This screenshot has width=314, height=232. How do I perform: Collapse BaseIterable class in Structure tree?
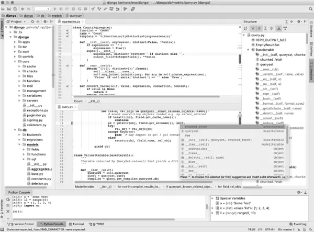pos(248,50)
